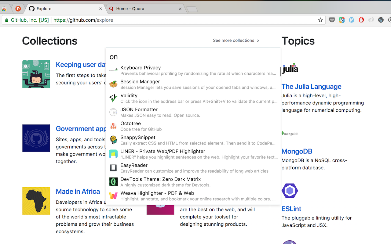Click the address bar URL
Screen dimensions: 391x244
[83, 20]
